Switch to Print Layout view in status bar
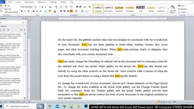 pos(159,102)
